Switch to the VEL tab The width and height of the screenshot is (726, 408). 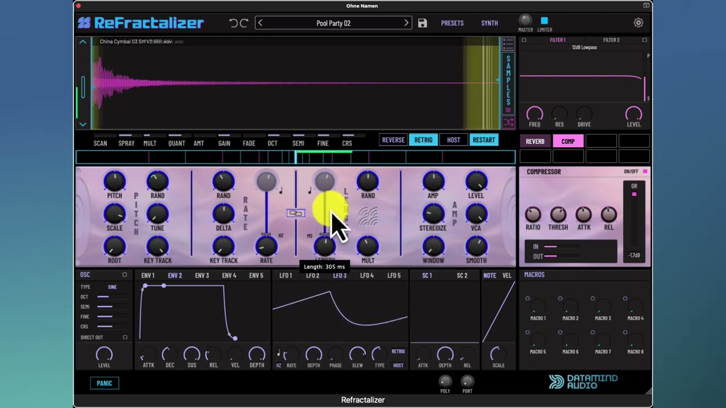pos(507,275)
